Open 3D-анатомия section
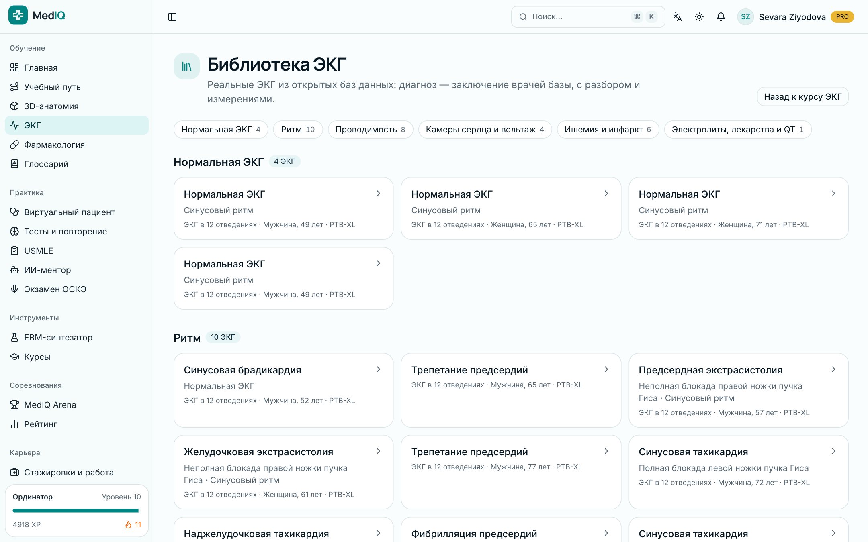868x542 pixels. point(77,106)
